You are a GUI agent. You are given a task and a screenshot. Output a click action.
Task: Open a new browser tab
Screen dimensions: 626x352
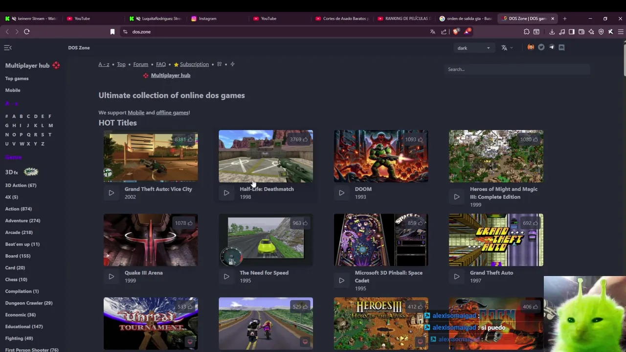coord(564,19)
